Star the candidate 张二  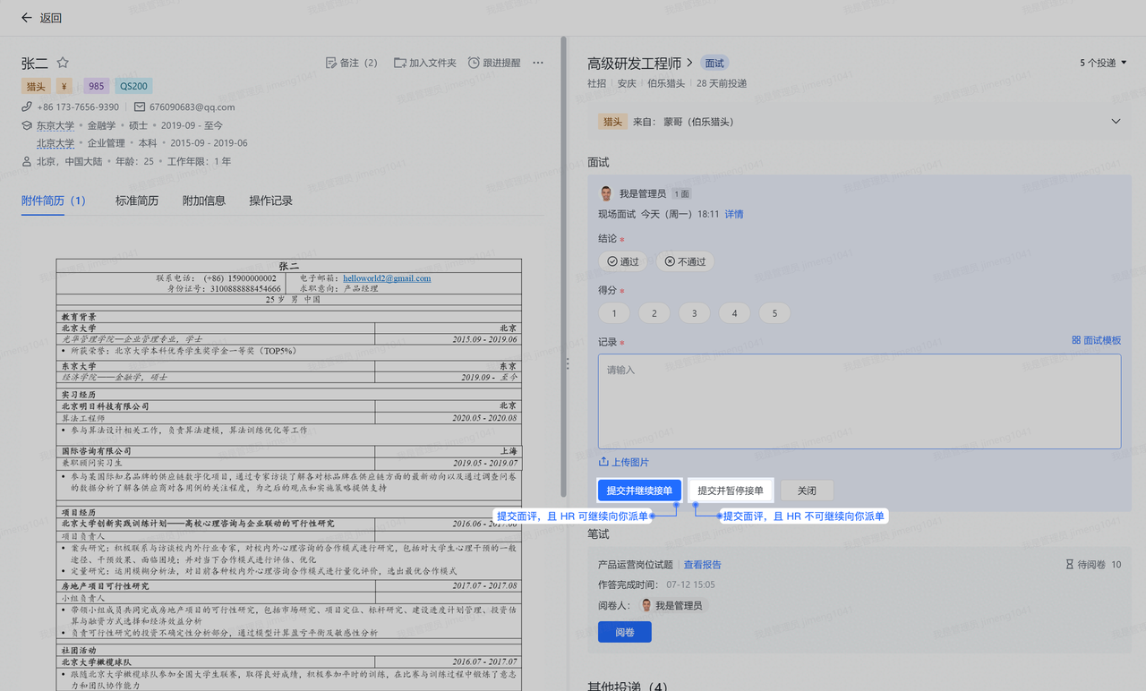tap(63, 63)
